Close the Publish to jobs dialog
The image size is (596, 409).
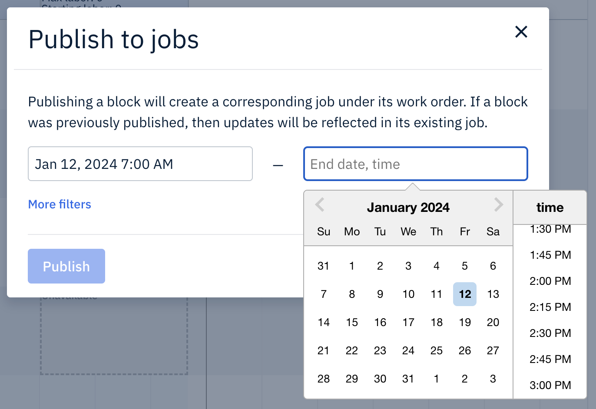click(x=521, y=32)
